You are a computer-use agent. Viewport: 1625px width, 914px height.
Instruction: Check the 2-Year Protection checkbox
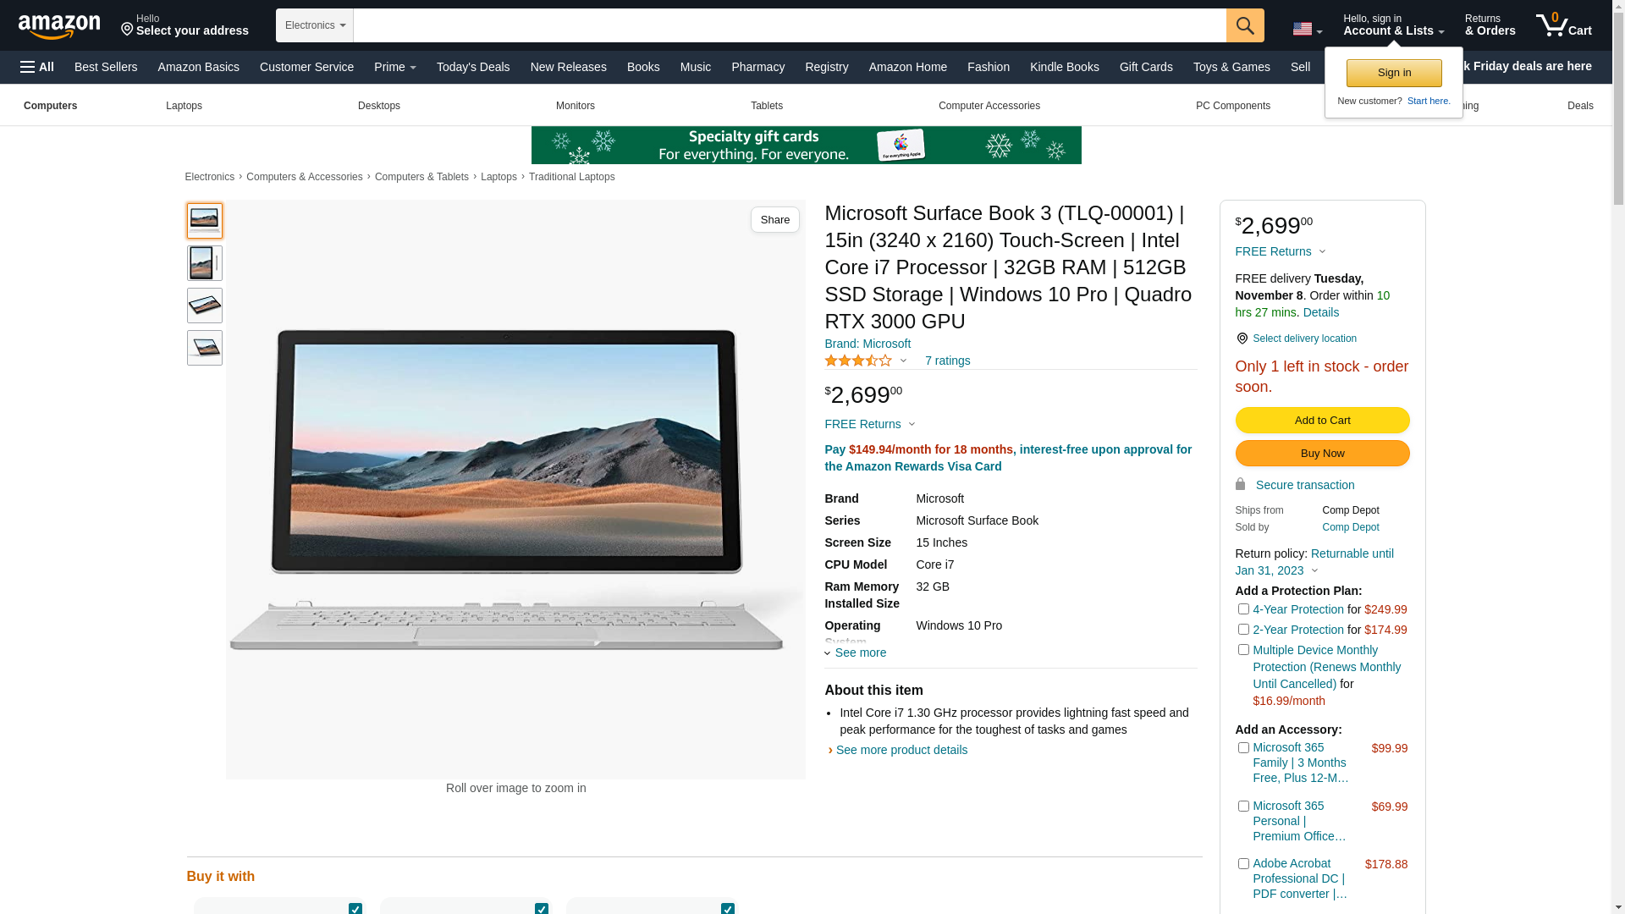click(x=1243, y=630)
